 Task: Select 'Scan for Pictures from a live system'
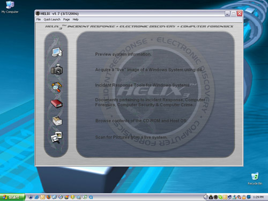[131, 137]
